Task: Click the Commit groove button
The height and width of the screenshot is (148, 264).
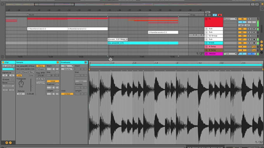Action: pos(8,86)
